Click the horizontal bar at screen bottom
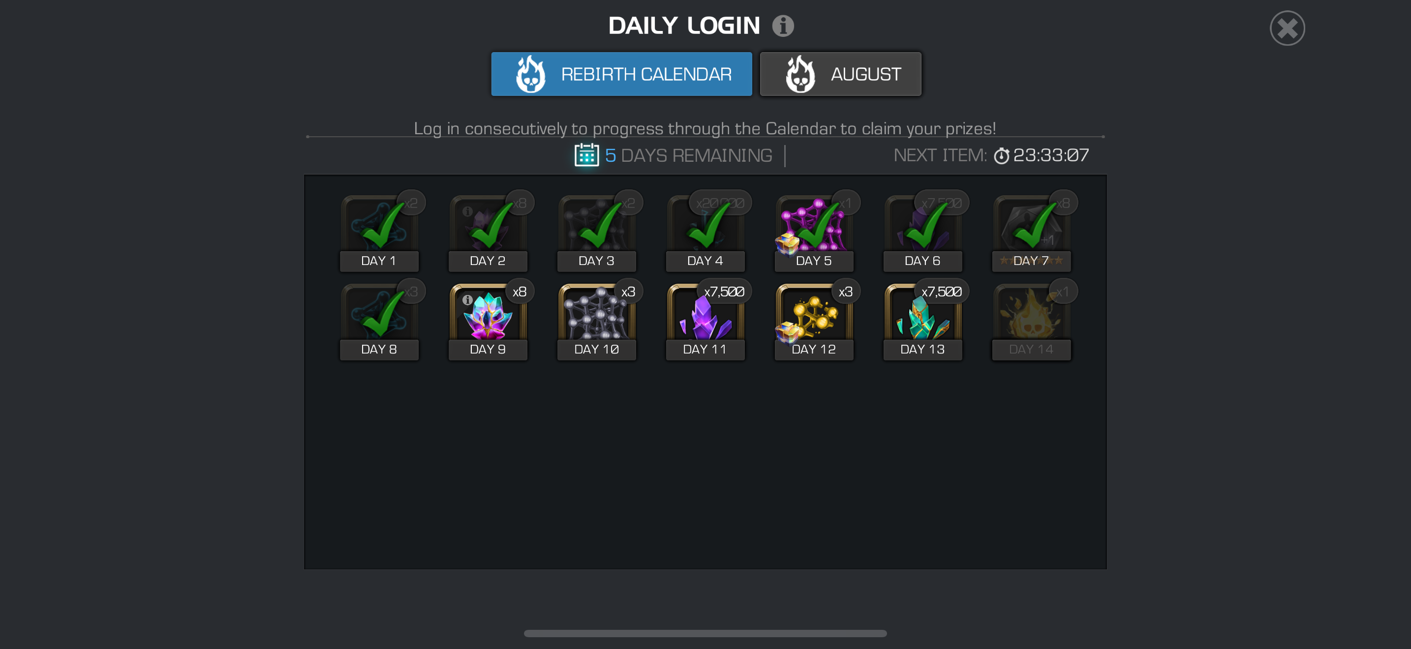The image size is (1411, 649). coord(705,633)
